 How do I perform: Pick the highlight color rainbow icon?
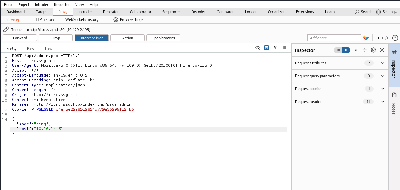coord(366,38)
